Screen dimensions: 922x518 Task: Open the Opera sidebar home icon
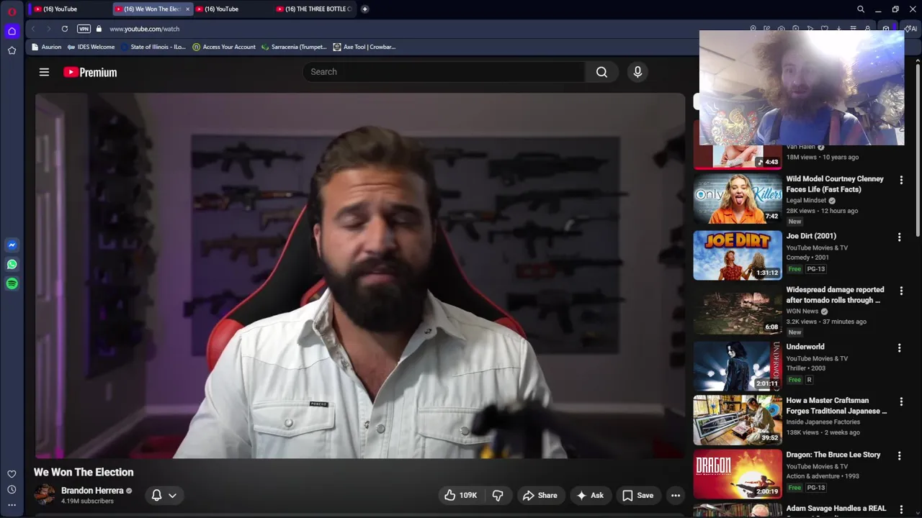[x=12, y=31]
